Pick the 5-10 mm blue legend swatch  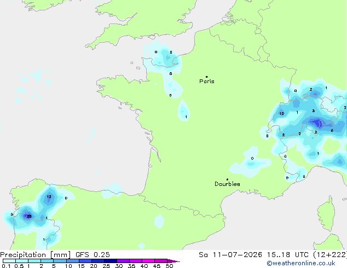pyautogui.click(x=60, y=261)
